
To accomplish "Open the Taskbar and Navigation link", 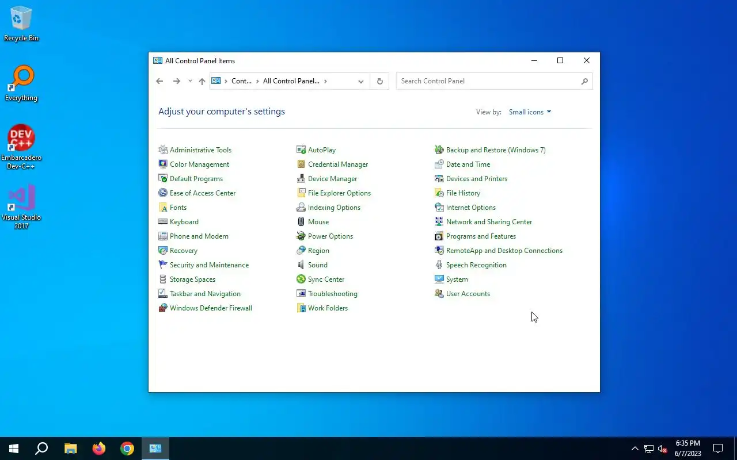I will (x=205, y=294).
